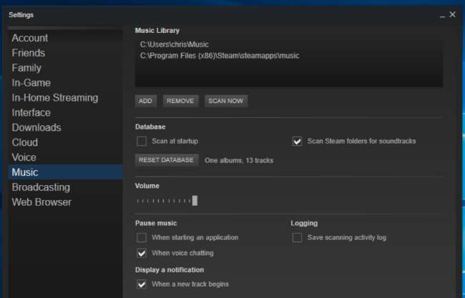Enable Save scanning activity log
The image size is (465, 298).
click(x=297, y=237)
